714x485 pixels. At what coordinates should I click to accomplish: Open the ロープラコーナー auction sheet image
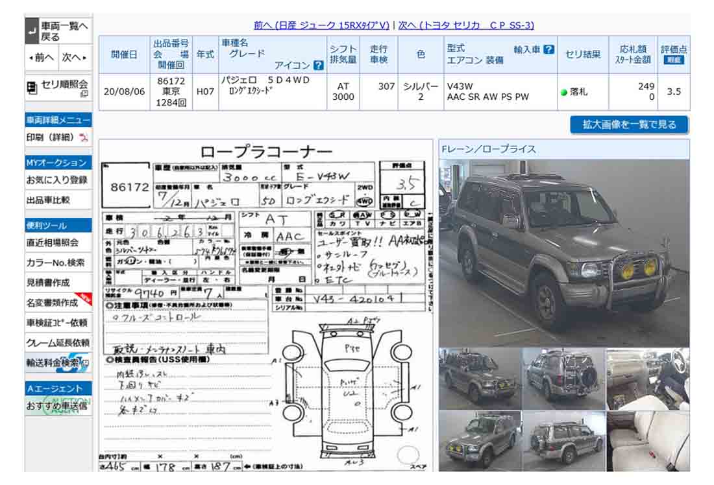pyautogui.click(x=265, y=306)
